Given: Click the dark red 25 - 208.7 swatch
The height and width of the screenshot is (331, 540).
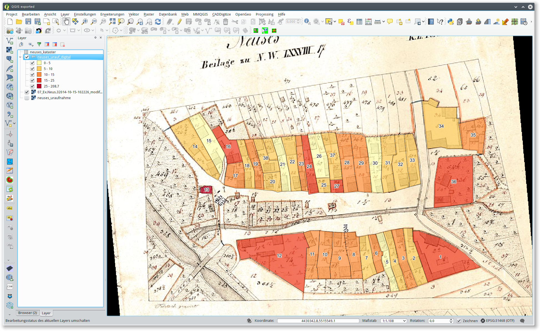Looking at the screenshot, I should coord(39,86).
